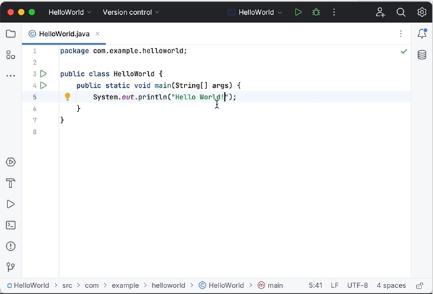
Task: Open the HelloWorld project dropdown
Action: pyautogui.click(x=70, y=12)
